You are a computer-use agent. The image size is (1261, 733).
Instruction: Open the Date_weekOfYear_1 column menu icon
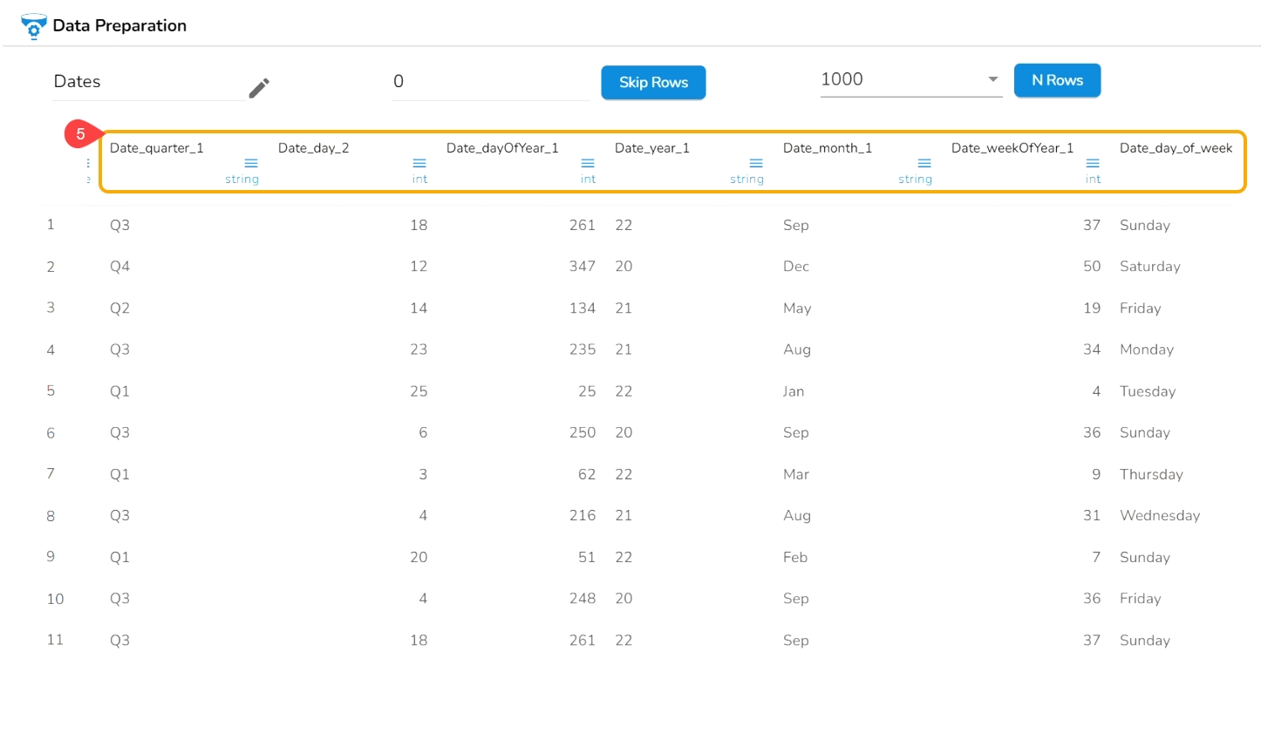tap(1093, 163)
